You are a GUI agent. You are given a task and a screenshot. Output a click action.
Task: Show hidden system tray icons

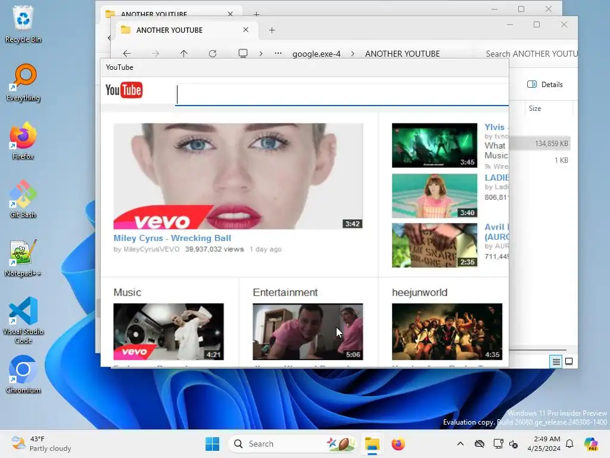(x=460, y=444)
